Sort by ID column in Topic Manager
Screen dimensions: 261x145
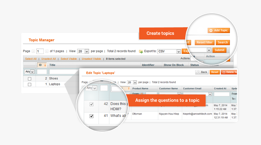point(42,65)
